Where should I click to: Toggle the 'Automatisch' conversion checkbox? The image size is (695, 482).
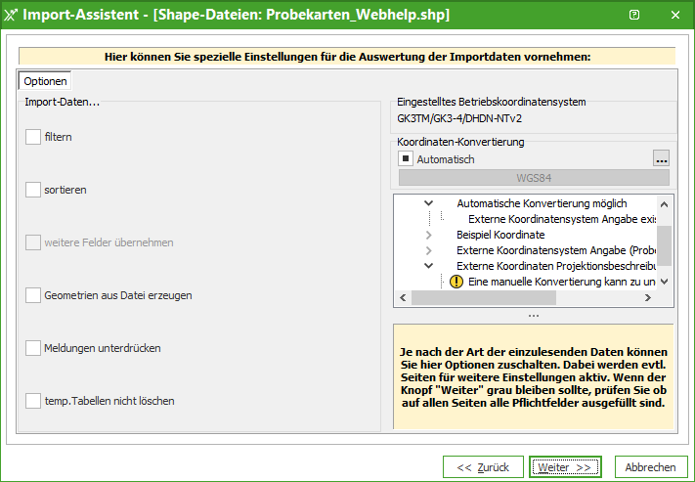point(405,158)
